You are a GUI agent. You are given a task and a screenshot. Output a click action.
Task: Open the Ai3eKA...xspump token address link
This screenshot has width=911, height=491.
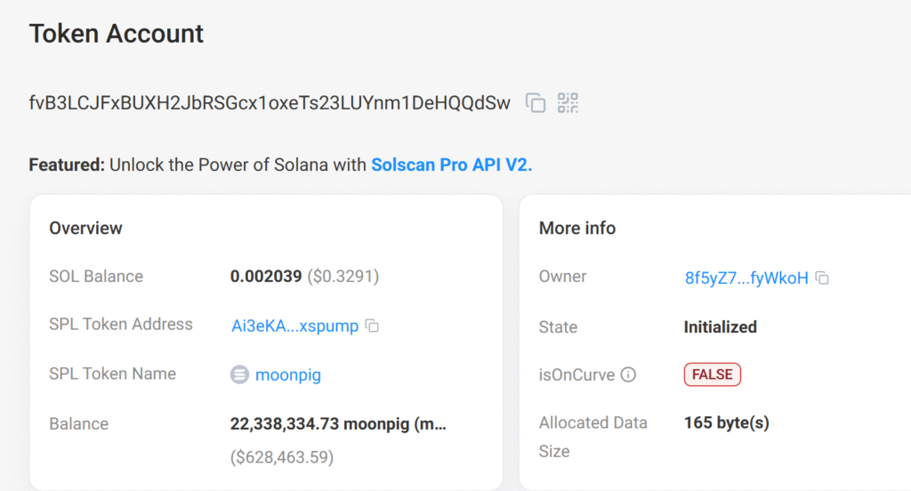[294, 326]
